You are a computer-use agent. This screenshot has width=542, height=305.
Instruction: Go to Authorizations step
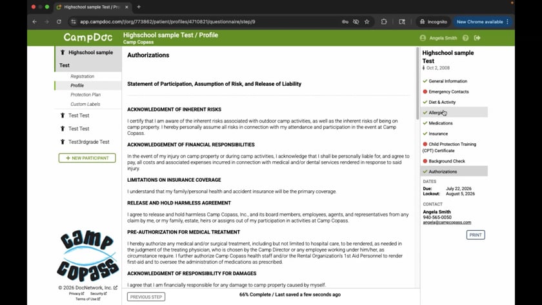(454, 172)
